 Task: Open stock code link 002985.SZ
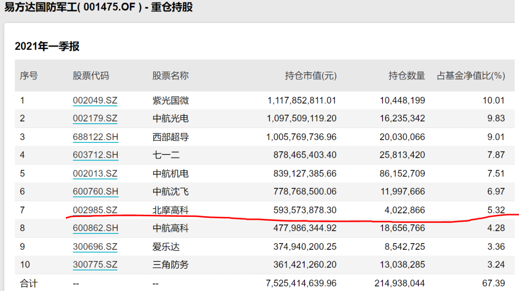pyautogui.click(x=95, y=210)
